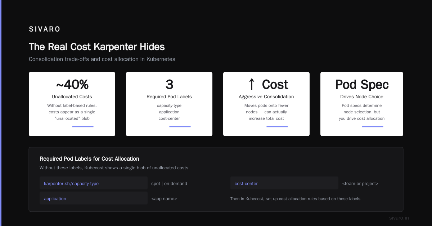Select the ~40% Unallocated Costs card

click(x=72, y=104)
